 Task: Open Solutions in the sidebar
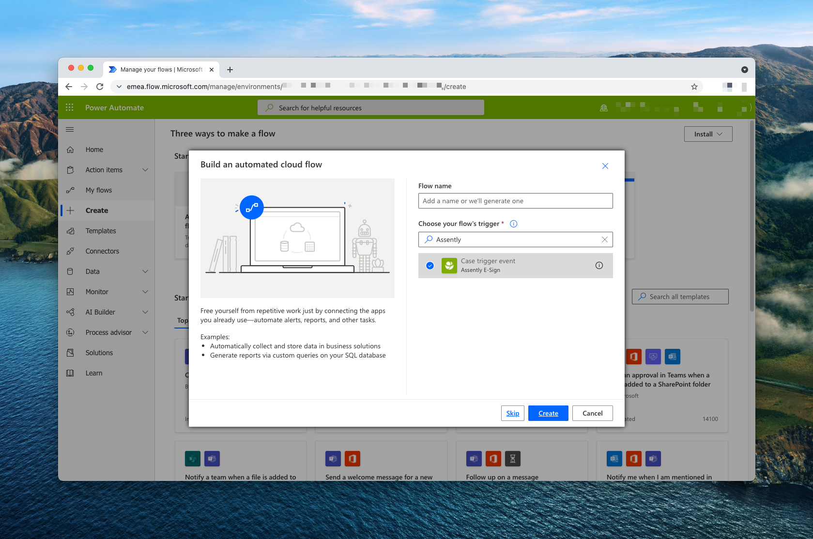pos(99,352)
